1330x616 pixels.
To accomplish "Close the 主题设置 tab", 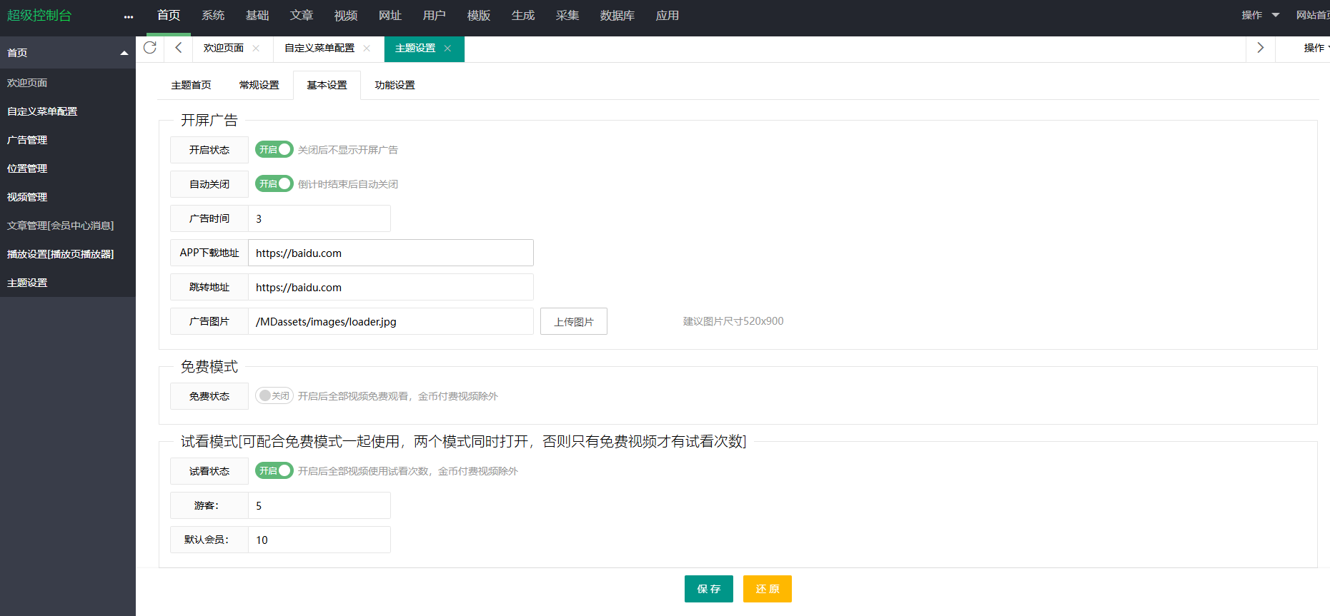I will pos(447,49).
